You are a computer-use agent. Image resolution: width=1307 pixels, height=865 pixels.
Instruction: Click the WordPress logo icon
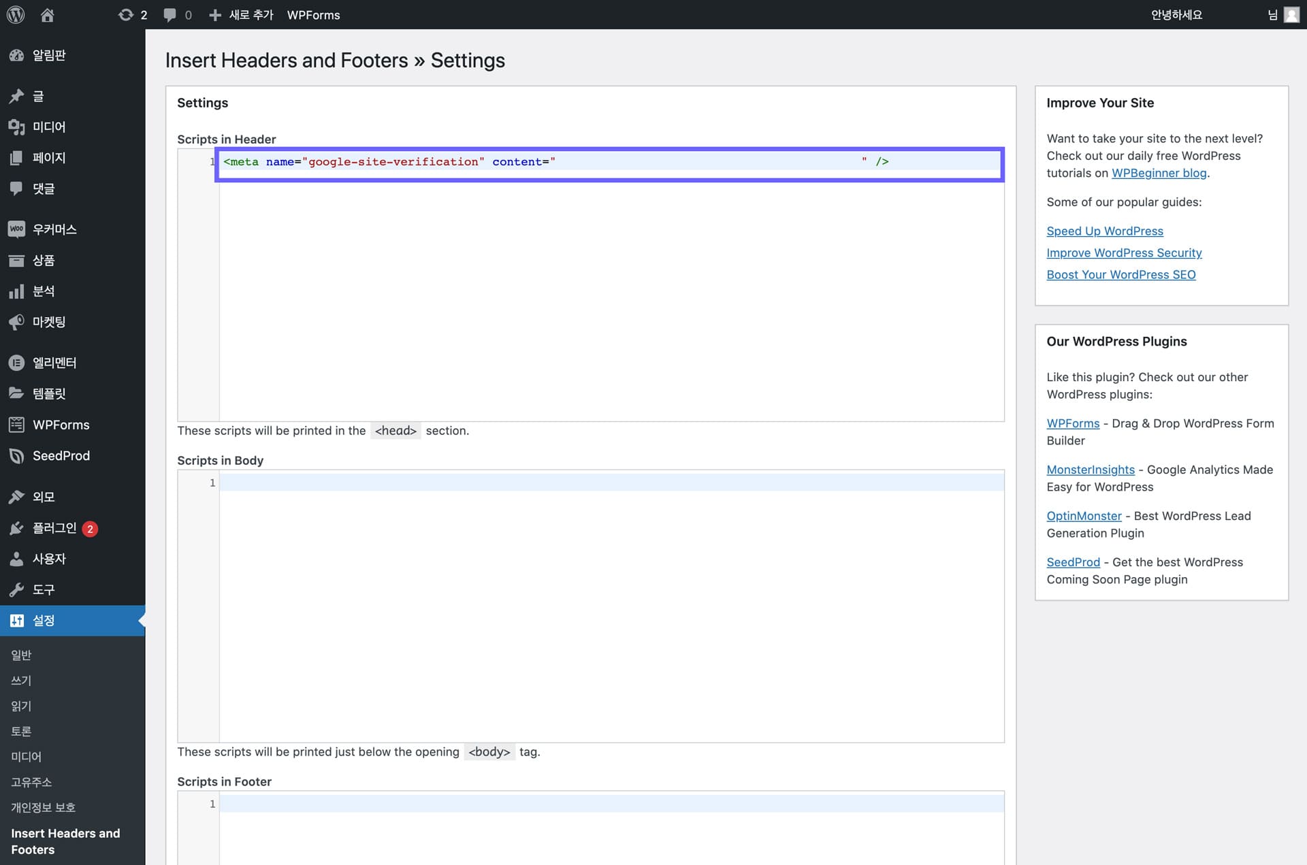coord(16,14)
